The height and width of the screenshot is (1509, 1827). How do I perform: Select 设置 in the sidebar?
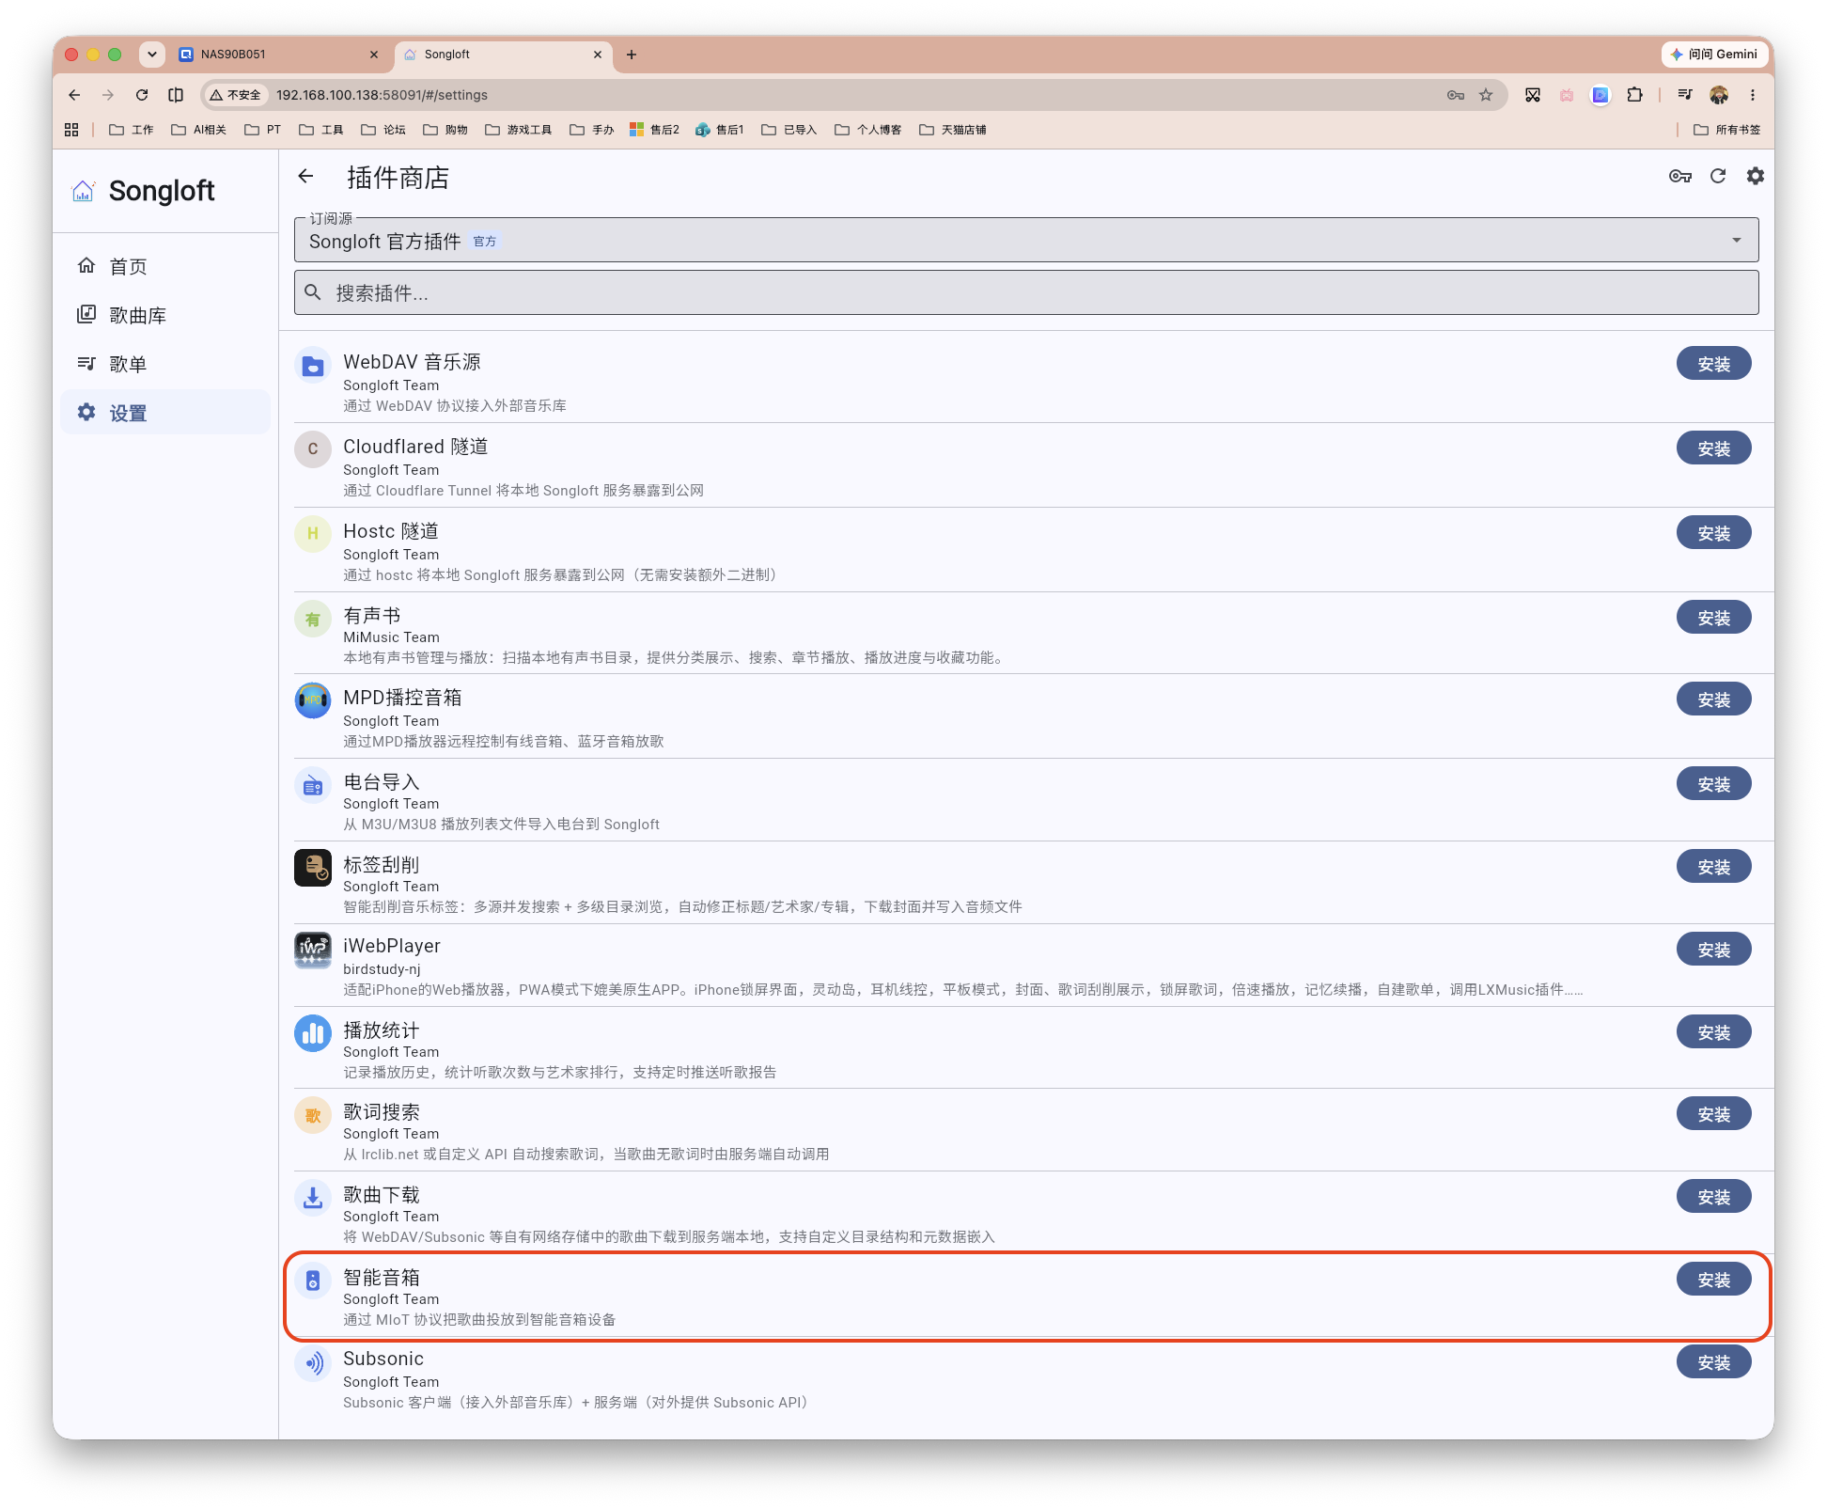click(165, 413)
